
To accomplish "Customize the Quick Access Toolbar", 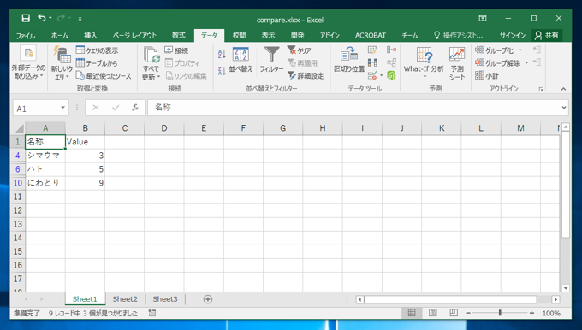I will [x=80, y=19].
